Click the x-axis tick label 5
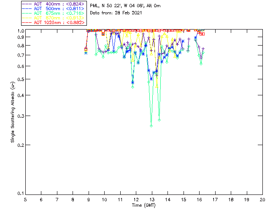270x216 pixels. point(25,200)
